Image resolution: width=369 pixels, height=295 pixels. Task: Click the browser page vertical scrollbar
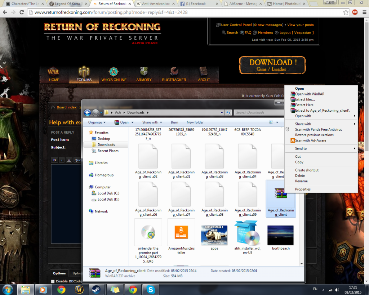[366, 87]
